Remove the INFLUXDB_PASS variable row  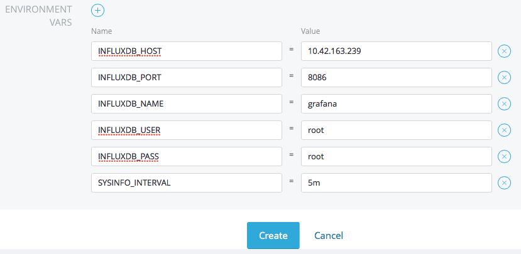click(504, 156)
